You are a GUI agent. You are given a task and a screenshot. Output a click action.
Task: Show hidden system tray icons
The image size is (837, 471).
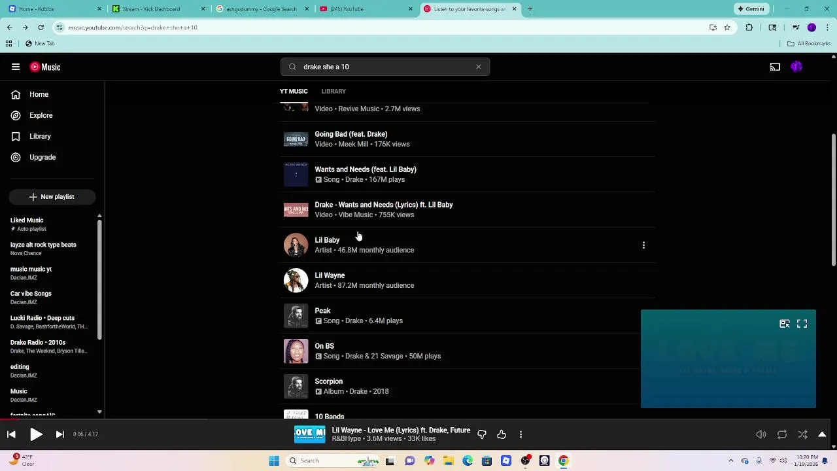point(731,461)
